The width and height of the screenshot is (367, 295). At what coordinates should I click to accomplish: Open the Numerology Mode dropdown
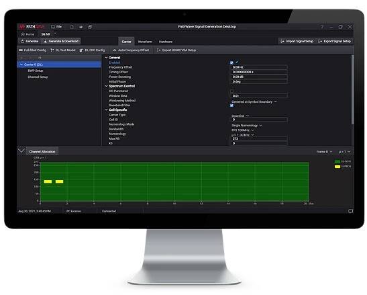pos(247,126)
